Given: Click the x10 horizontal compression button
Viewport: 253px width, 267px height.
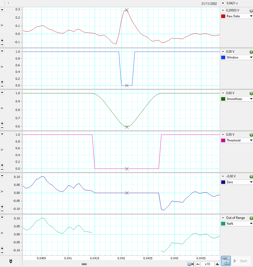Looking at the screenshot, I should click(x=208, y=264).
